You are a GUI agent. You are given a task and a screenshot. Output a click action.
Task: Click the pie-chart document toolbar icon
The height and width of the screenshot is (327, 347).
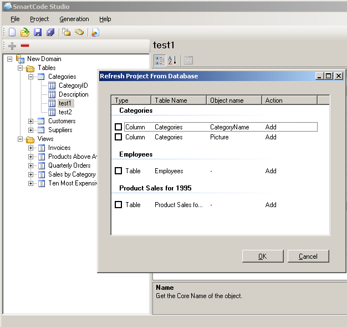tap(95, 32)
